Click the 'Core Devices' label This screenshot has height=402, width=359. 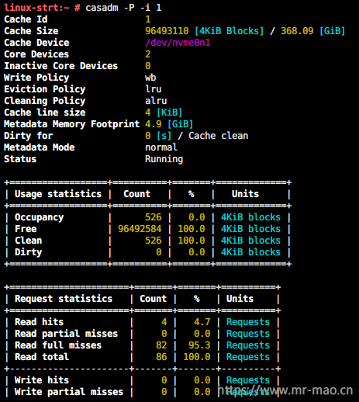click(36, 54)
